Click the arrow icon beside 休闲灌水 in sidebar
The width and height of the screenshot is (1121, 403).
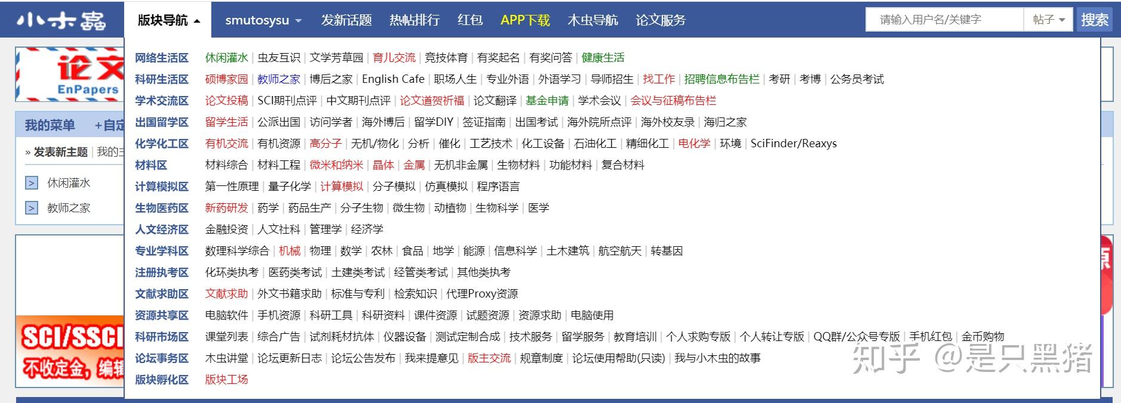32,183
